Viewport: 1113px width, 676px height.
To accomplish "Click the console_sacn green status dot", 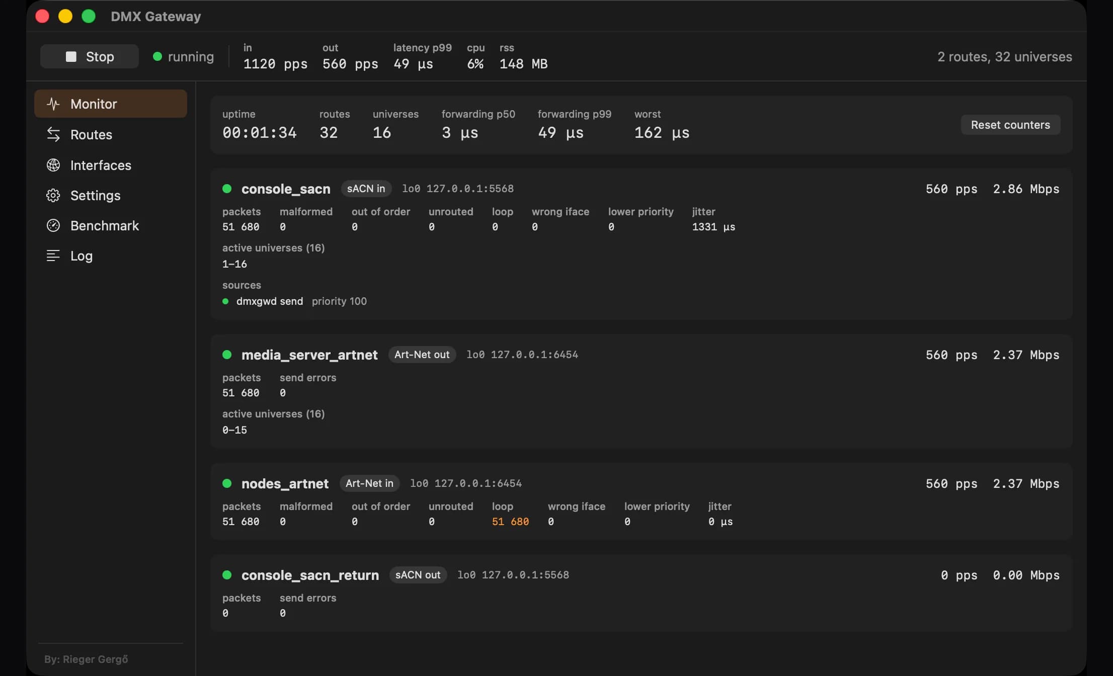I will (227, 189).
